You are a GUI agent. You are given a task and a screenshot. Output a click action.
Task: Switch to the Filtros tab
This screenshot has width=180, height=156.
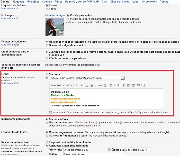(x=58, y=2)
